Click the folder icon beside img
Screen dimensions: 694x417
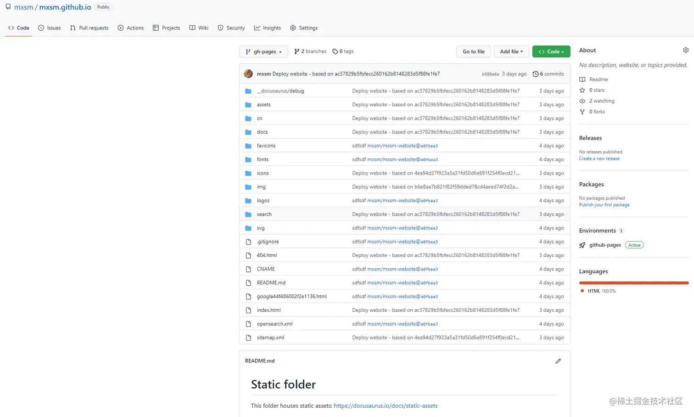pos(248,187)
